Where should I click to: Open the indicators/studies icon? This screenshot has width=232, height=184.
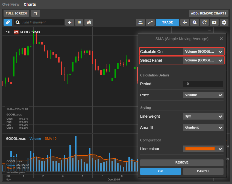[x=140, y=22]
